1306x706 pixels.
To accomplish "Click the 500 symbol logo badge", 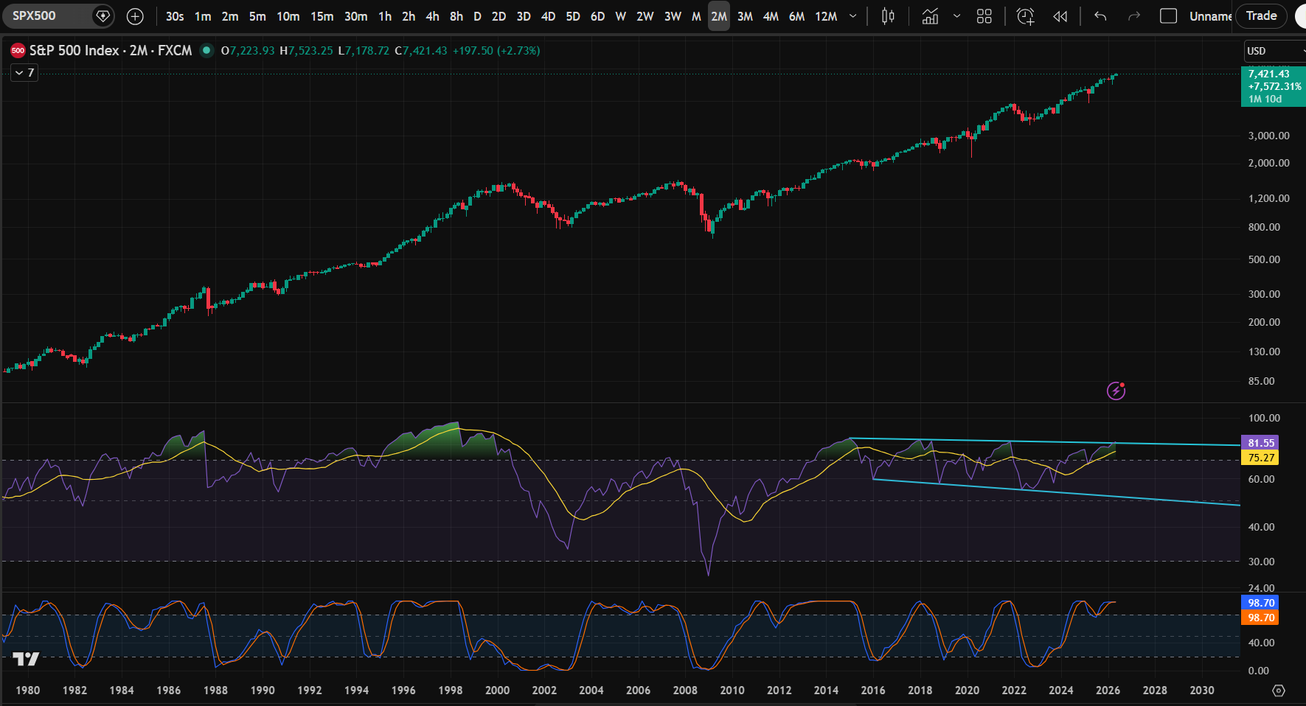I will click(18, 50).
